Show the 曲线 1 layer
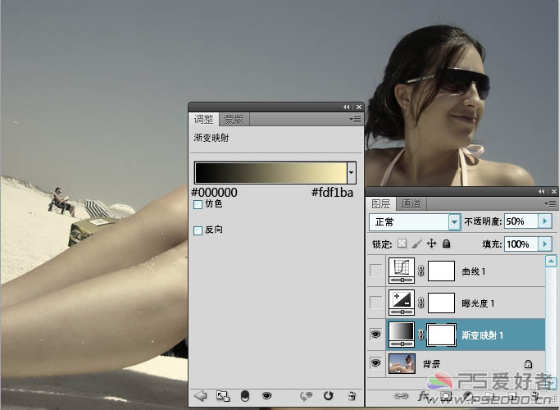Image resolution: width=559 pixels, height=410 pixels. (x=375, y=271)
